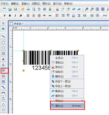Click the open file folder icon
Viewport: 109px width, 115px height.
[10, 9]
